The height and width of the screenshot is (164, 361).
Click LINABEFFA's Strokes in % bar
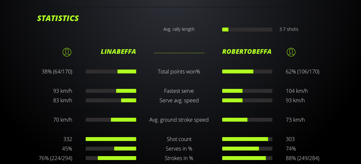tap(111, 158)
